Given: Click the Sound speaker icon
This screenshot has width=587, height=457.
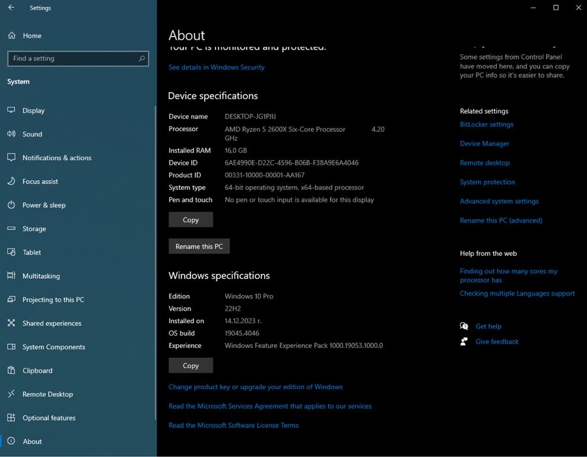Looking at the screenshot, I should pos(11,134).
